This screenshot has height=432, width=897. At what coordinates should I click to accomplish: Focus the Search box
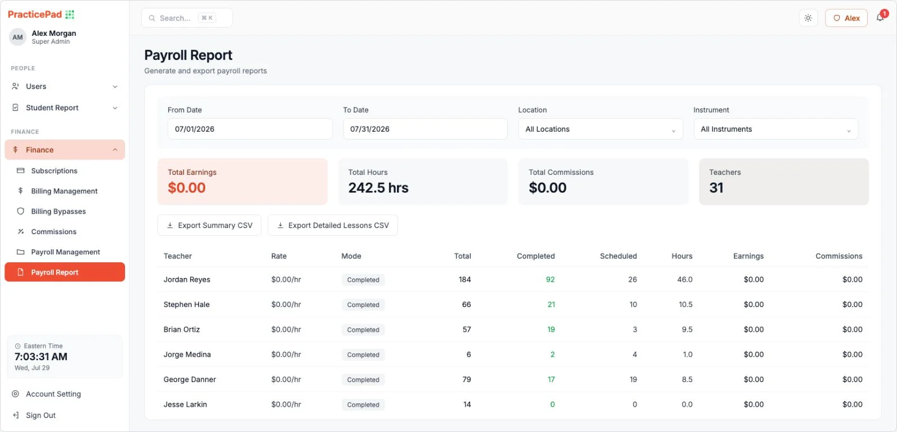187,18
